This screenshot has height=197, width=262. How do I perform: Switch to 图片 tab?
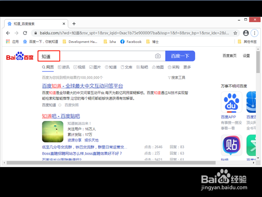coord(95,67)
